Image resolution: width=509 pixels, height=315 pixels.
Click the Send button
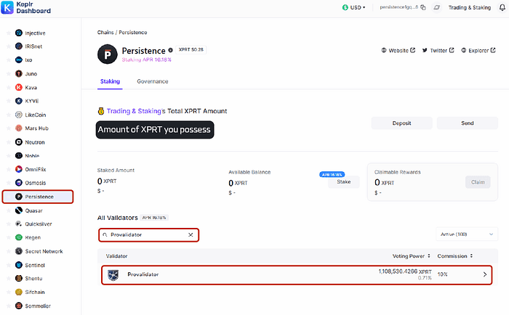tap(467, 123)
